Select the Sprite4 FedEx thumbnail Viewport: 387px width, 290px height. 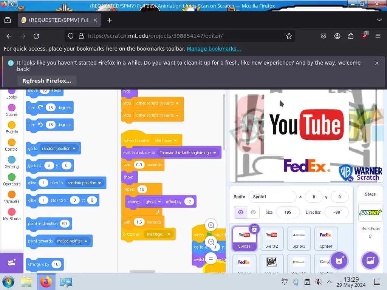[326, 239]
